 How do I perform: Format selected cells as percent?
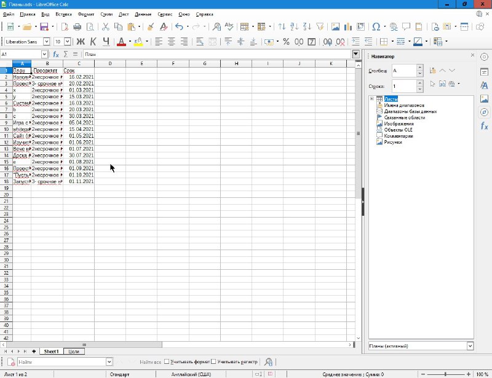285,42
